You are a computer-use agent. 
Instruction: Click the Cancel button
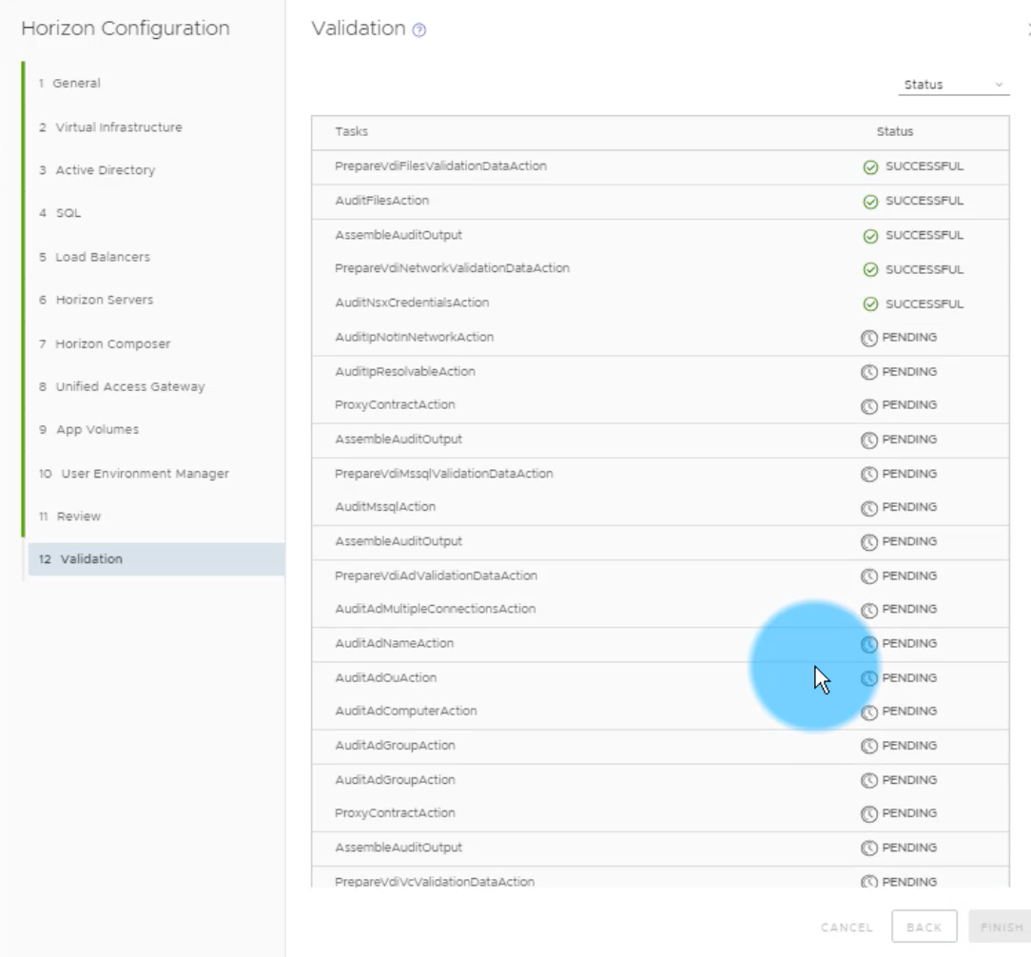pyautogui.click(x=846, y=928)
